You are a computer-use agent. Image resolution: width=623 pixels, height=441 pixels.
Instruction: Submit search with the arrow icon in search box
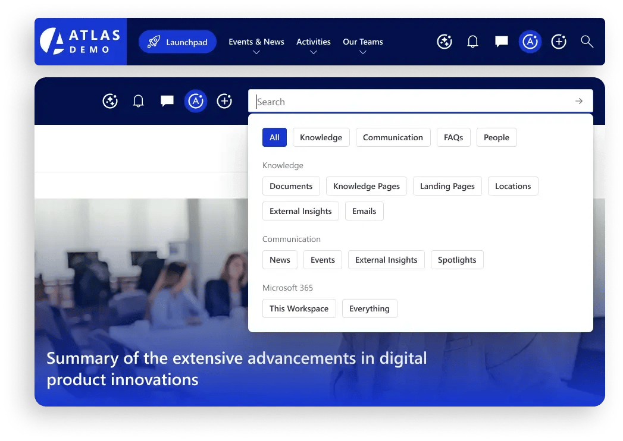coord(578,102)
